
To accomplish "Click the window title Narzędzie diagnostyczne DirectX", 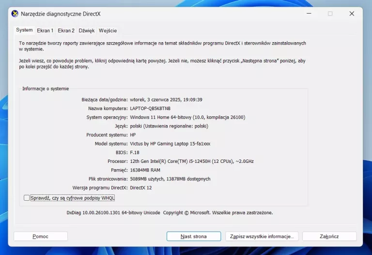I will coord(61,14).
